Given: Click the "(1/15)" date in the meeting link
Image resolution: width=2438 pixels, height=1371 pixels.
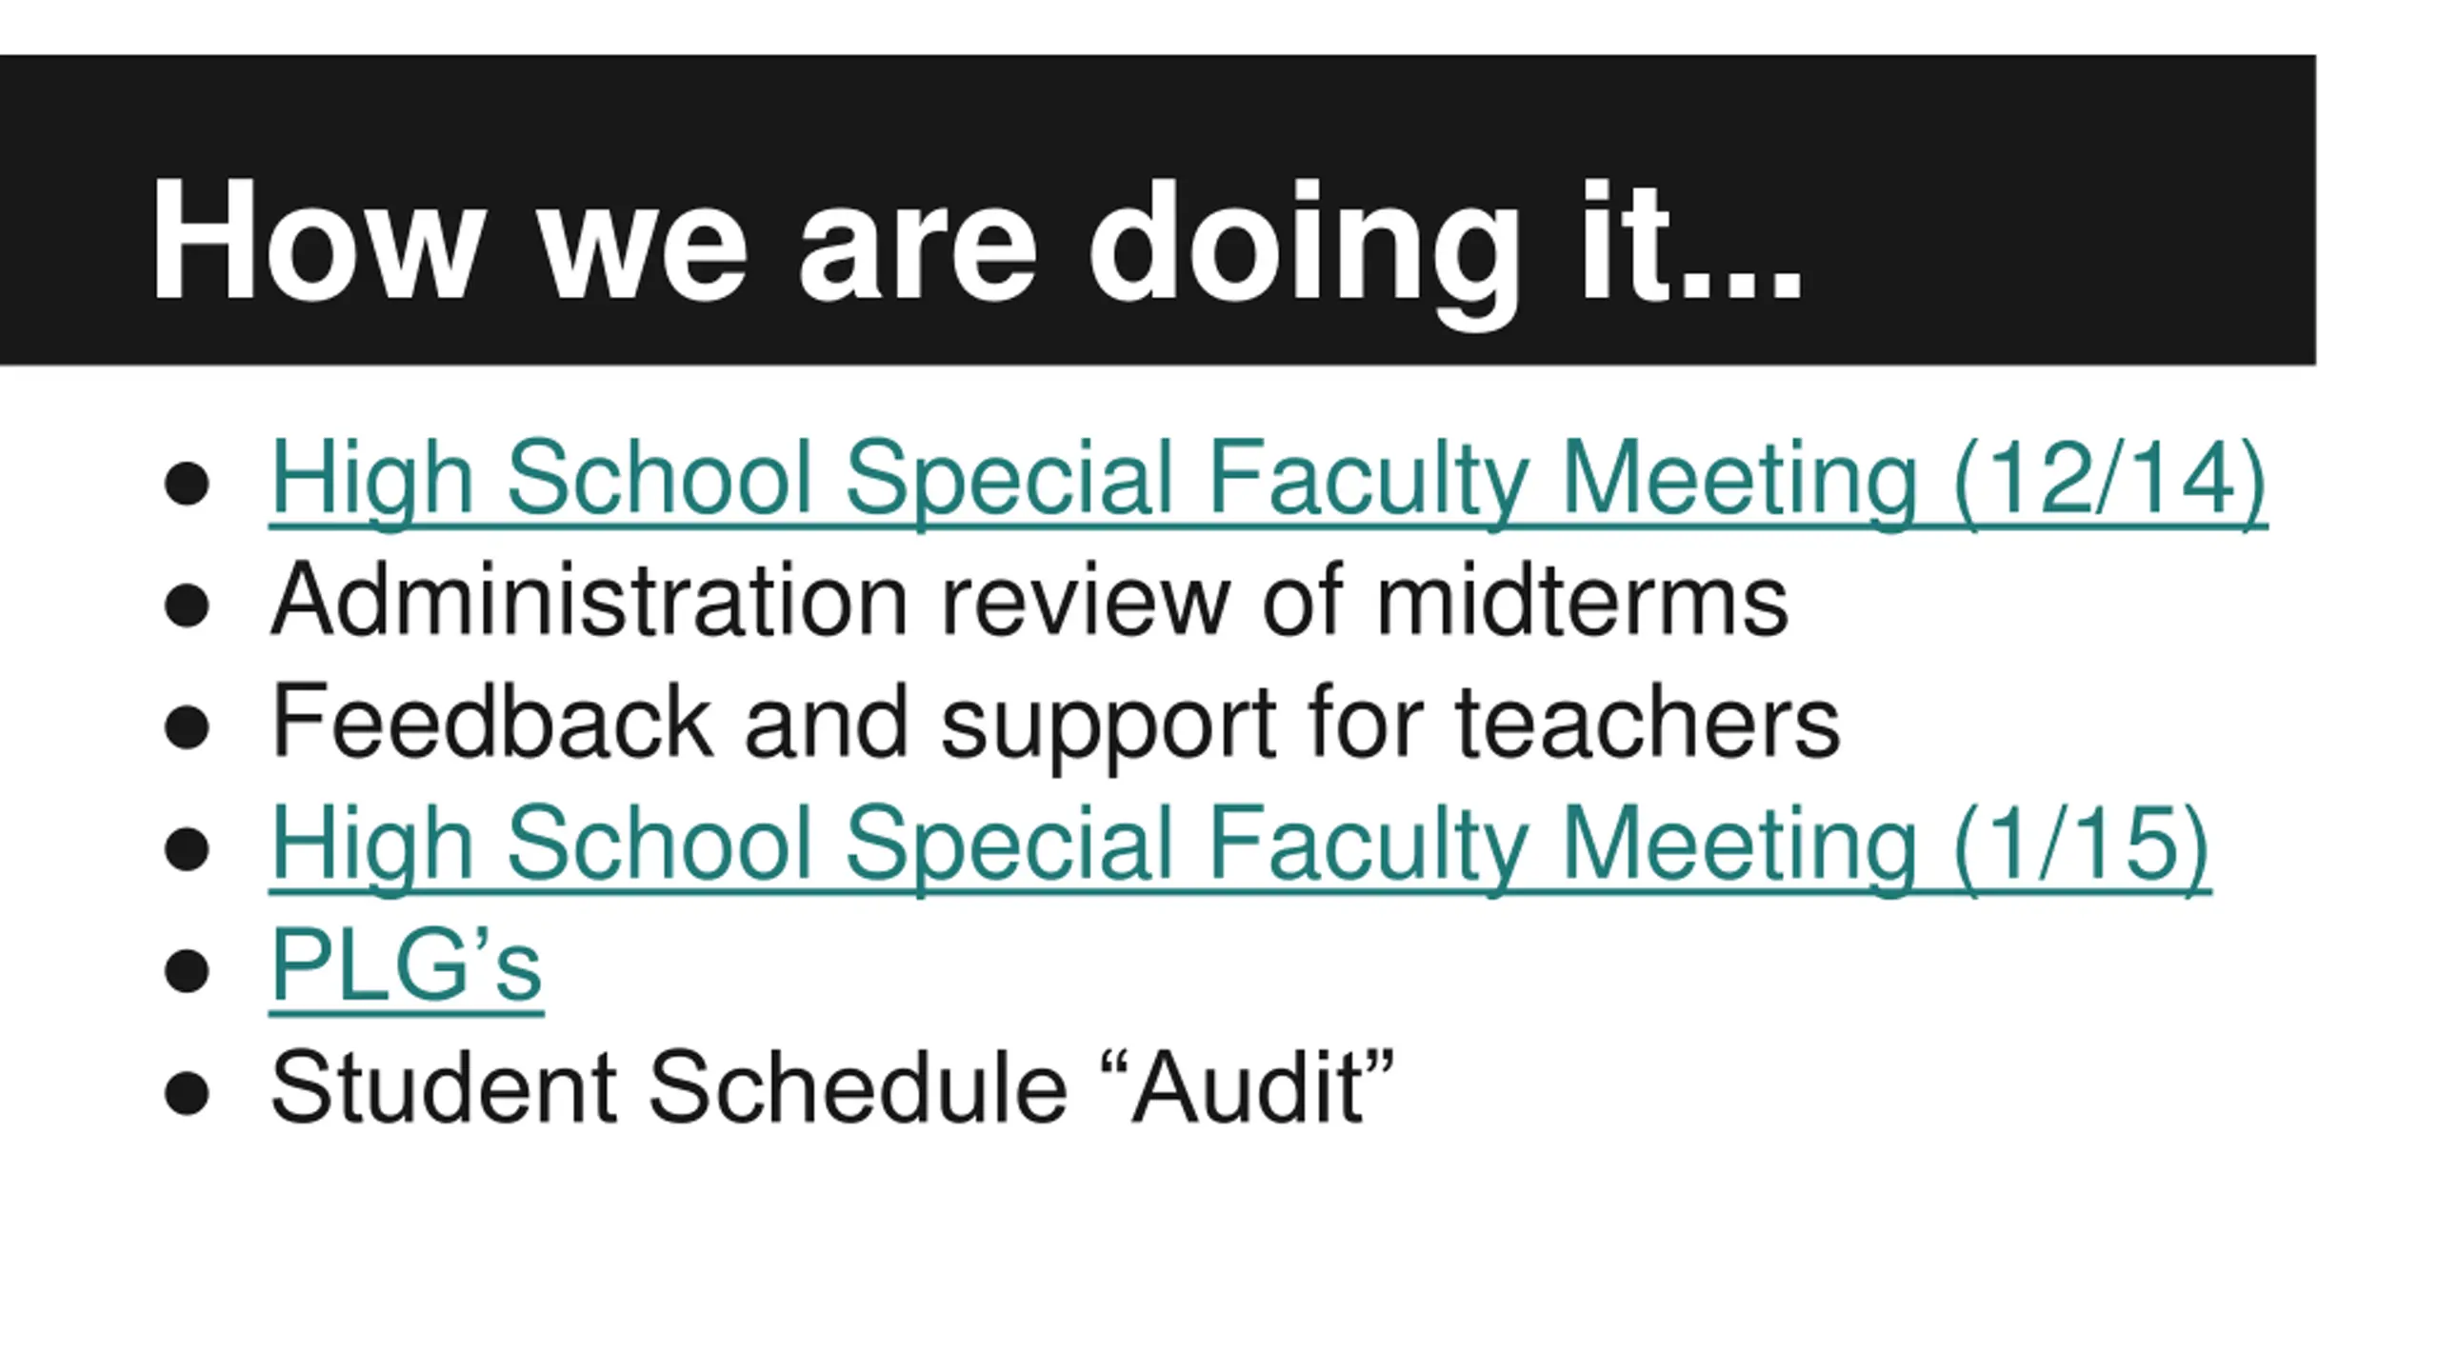Looking at the screenshot, I should tap(2080, 846).
